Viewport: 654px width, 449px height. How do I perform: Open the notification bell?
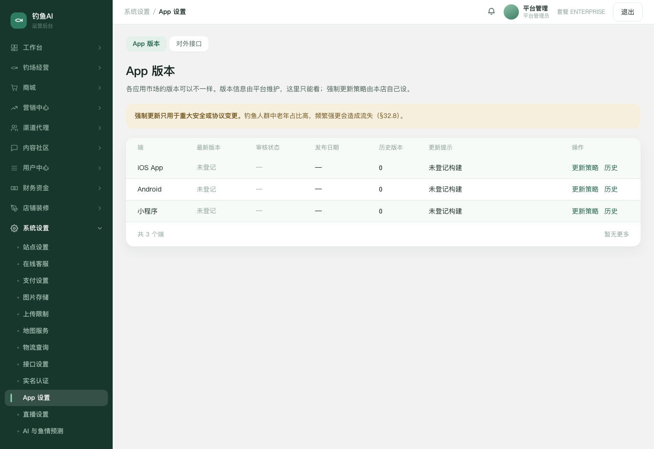[491, 11]
